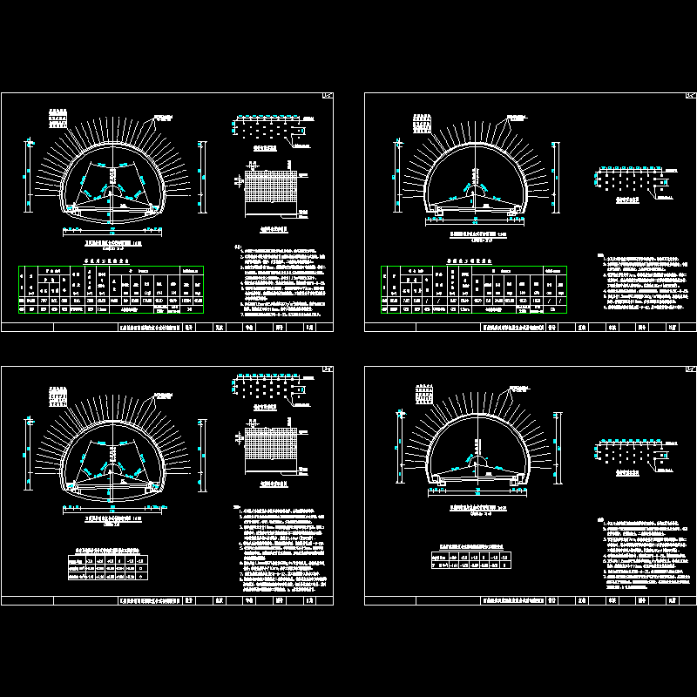Click the green-bordered quantity table in the top-right sheet
Viewport: 697px width, 697px height.
coord(474,289)
